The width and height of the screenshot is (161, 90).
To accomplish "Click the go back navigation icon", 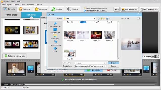I will coord(98,19).
